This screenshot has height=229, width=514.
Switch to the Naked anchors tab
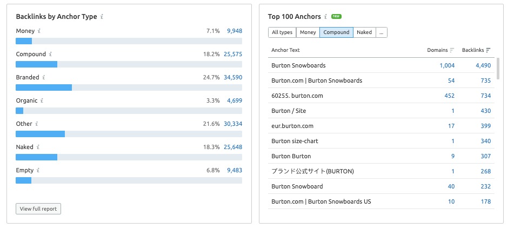pos(364,32)
